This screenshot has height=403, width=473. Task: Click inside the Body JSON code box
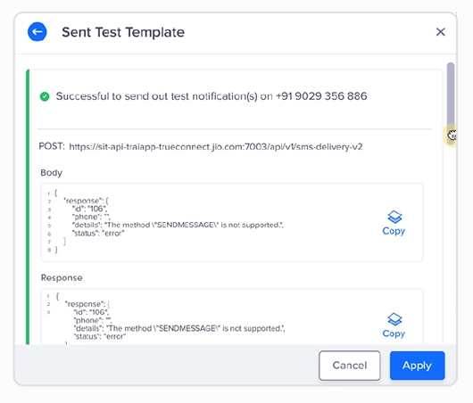pos(232,222)
